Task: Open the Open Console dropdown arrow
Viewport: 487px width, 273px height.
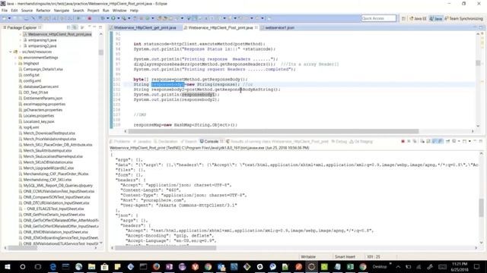Action: pyautogui.click(x=469, y=142)
